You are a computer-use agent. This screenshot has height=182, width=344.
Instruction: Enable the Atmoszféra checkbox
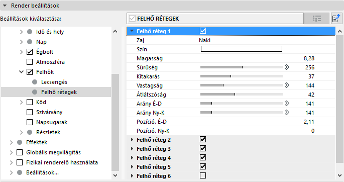coord(30,62)
